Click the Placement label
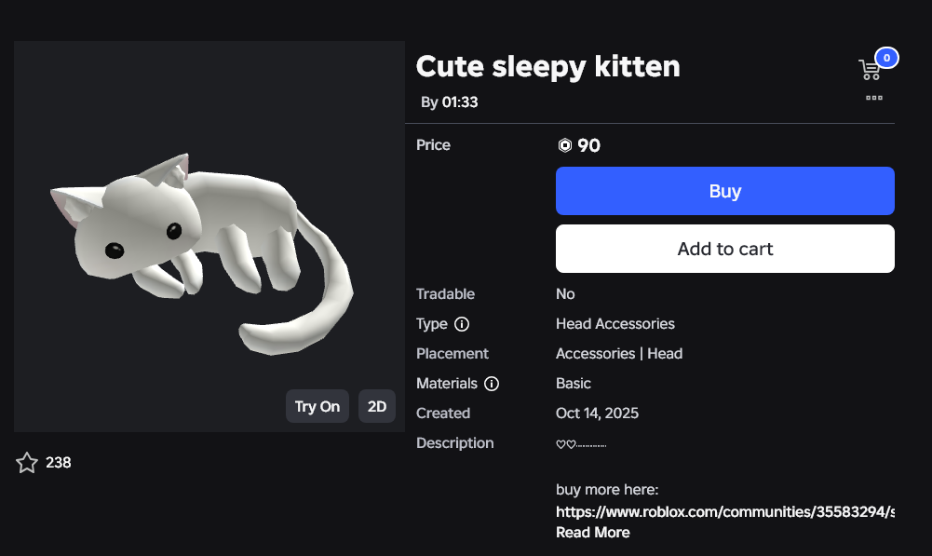 (x=452, y=354)
